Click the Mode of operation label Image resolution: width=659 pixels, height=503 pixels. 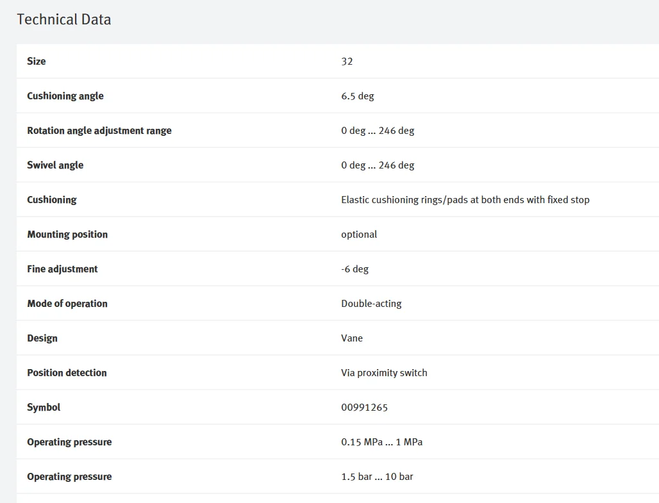click(x=67, y=304)
